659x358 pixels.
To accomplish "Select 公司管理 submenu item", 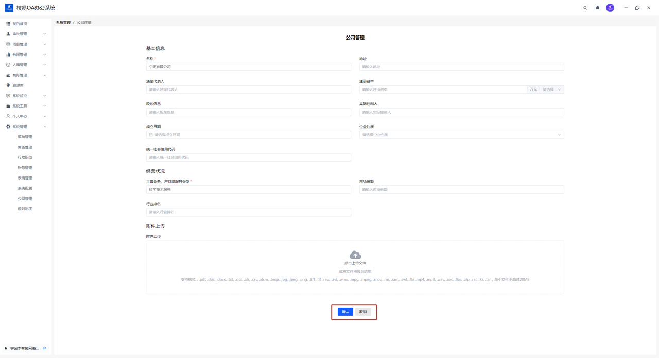I will (x=25, y=199).
